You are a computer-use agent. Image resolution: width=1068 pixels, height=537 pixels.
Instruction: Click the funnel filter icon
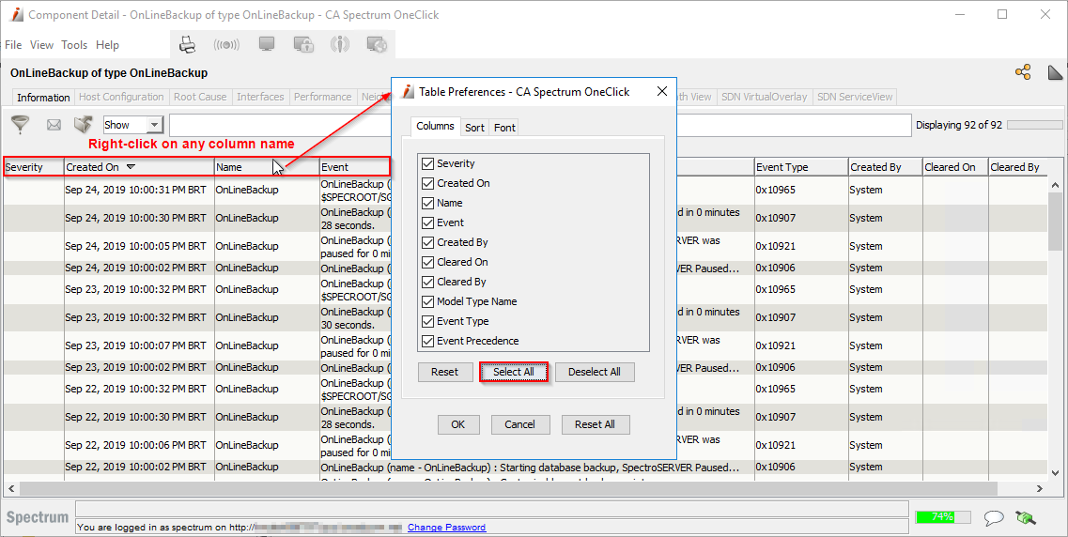click(20, 125)
